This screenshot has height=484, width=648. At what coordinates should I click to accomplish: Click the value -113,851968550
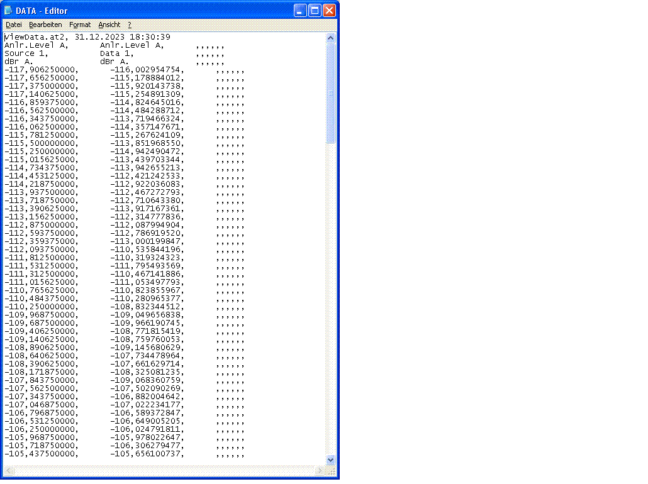coord(147,143)
